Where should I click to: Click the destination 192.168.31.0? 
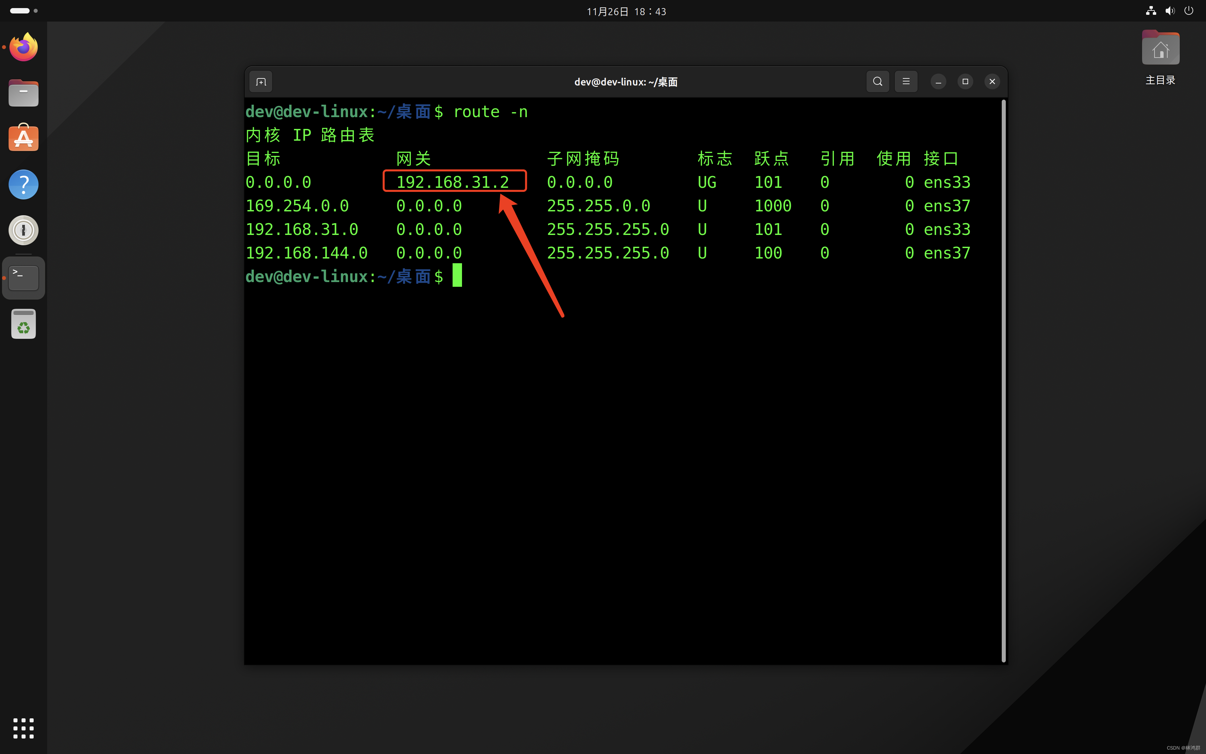pyautogui.click(x=302, y=229)
